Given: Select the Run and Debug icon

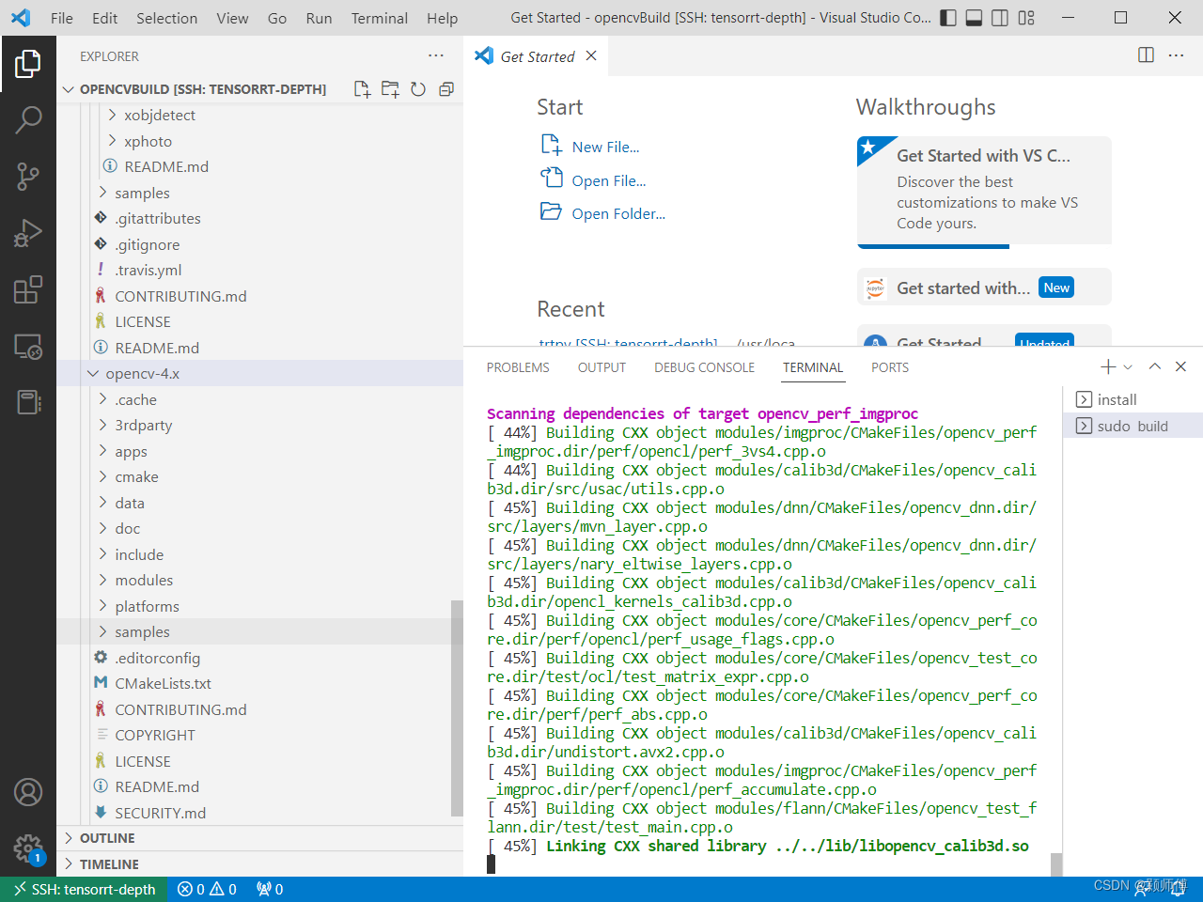Looking at the screenshot, I should [29, 233].
